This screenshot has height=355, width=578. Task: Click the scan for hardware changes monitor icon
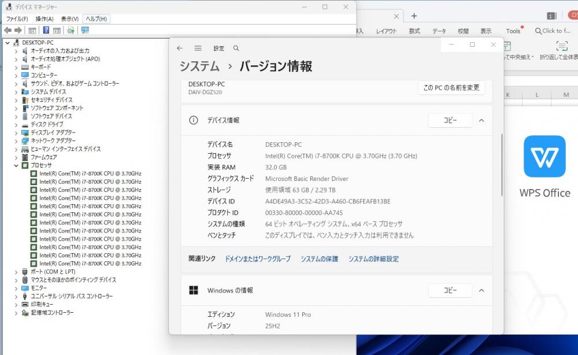[85, 30]
